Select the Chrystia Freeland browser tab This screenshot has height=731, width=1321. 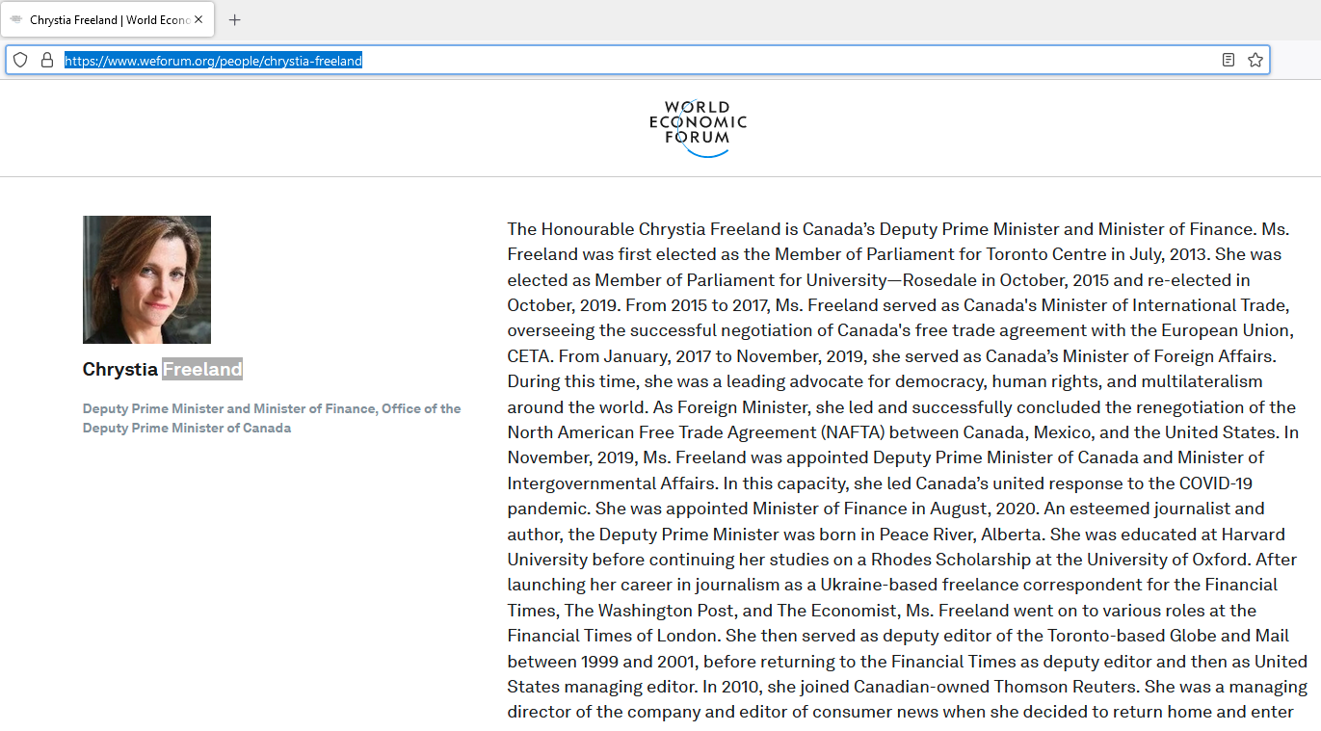(x=108, y=19)
